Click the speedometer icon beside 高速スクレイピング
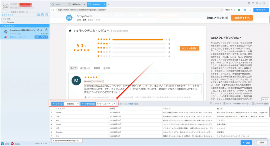This screenshot has height=146, width=270. pos(6,37)
